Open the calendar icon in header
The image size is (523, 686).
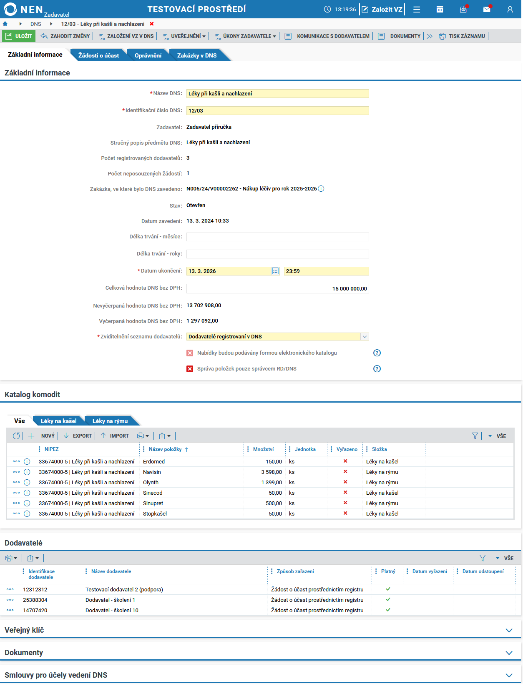(x=440, y=9)
